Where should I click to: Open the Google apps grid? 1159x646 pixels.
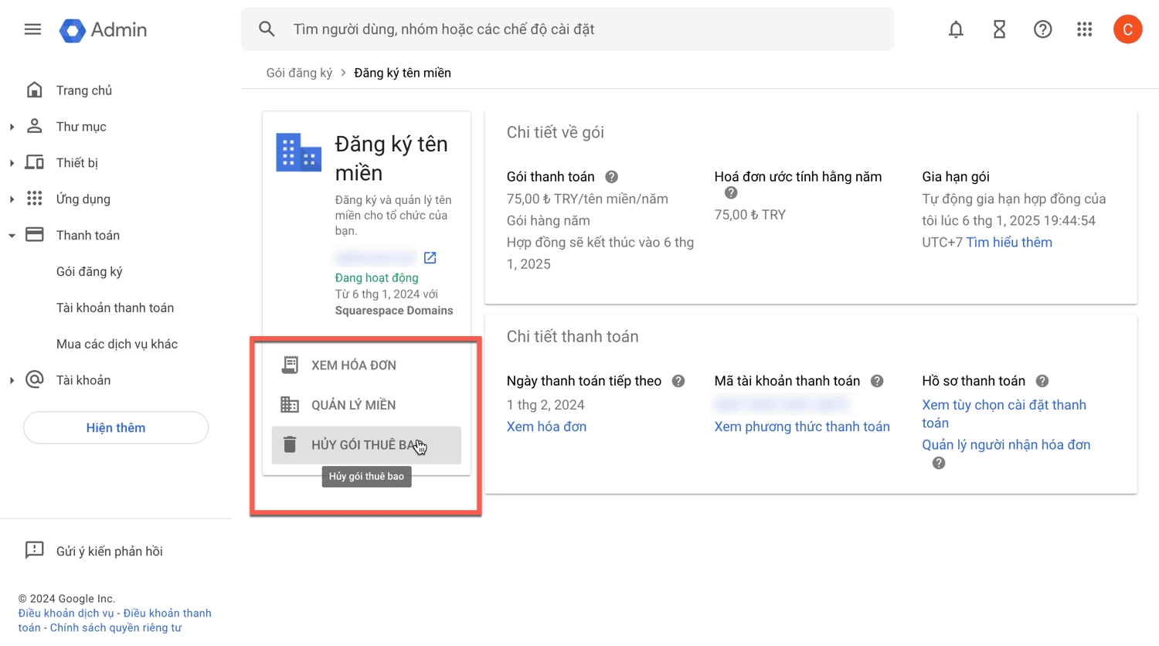coord(1085,29)
